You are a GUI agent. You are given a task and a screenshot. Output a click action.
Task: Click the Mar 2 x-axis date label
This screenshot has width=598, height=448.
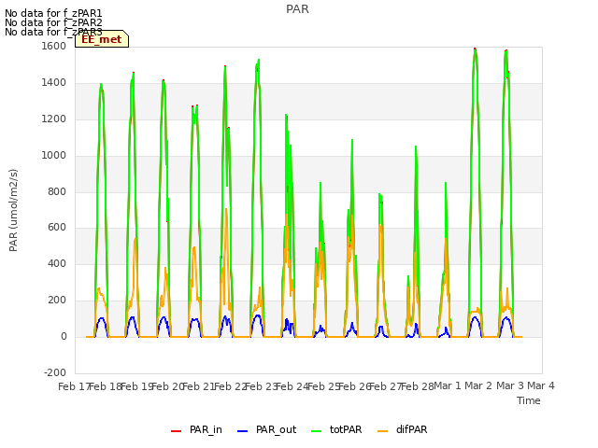[478, 385]
